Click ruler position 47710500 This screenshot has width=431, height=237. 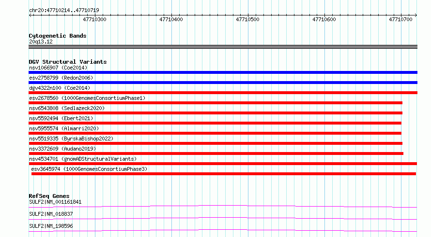click(x=247, y=19)
